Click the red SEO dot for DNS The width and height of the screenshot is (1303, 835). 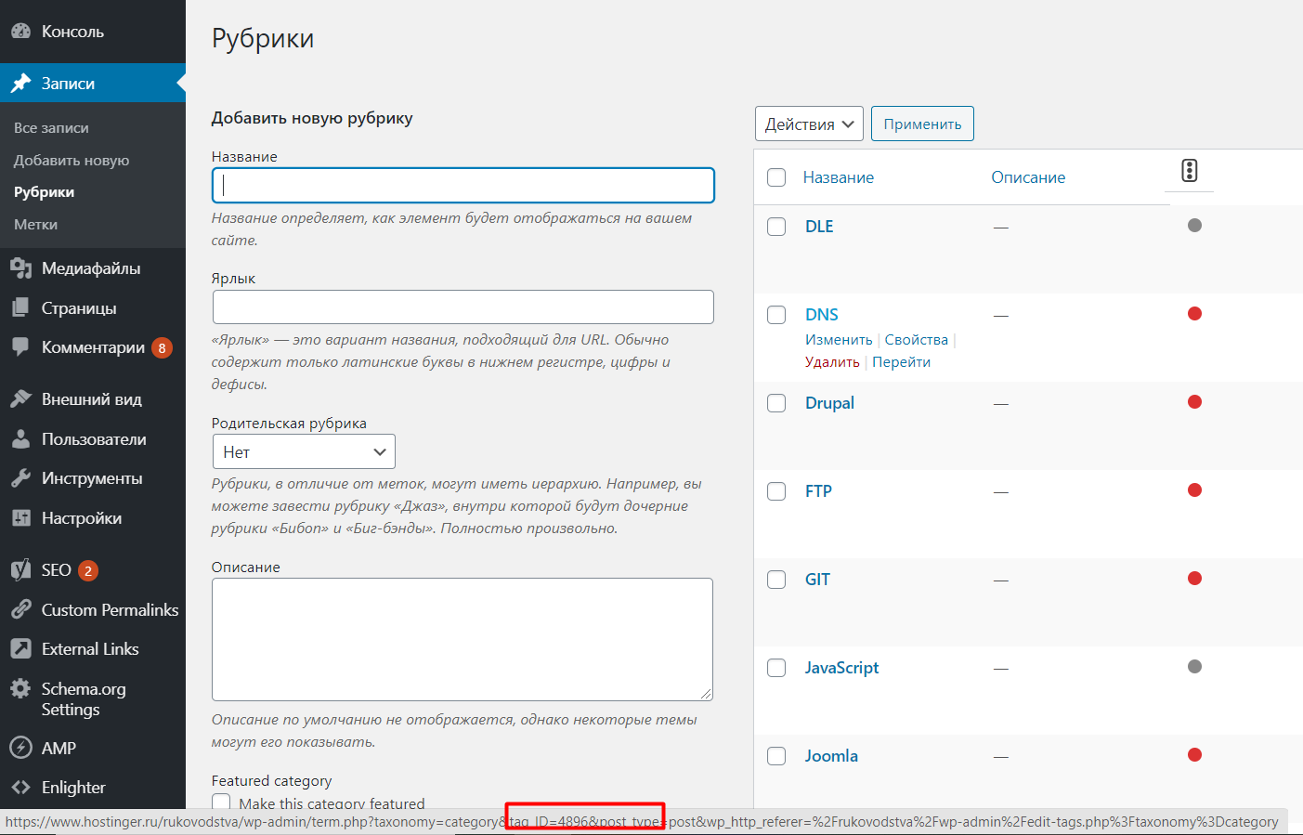click(x=1194, y=313)
